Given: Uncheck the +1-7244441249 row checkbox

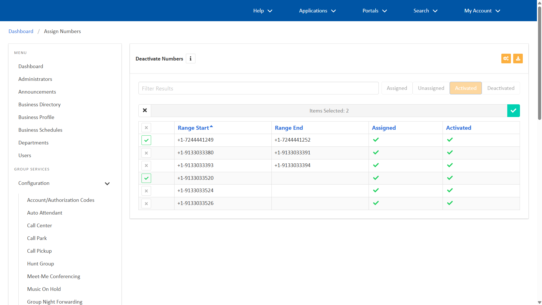Looking at the screenshot, I should (x=146, y=140).
